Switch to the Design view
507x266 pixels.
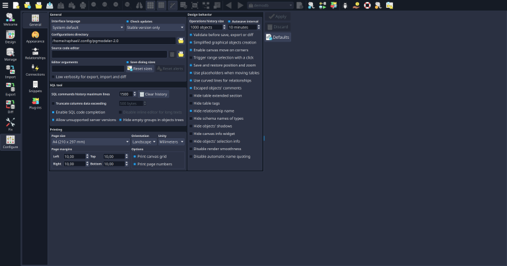click(11, 37)
